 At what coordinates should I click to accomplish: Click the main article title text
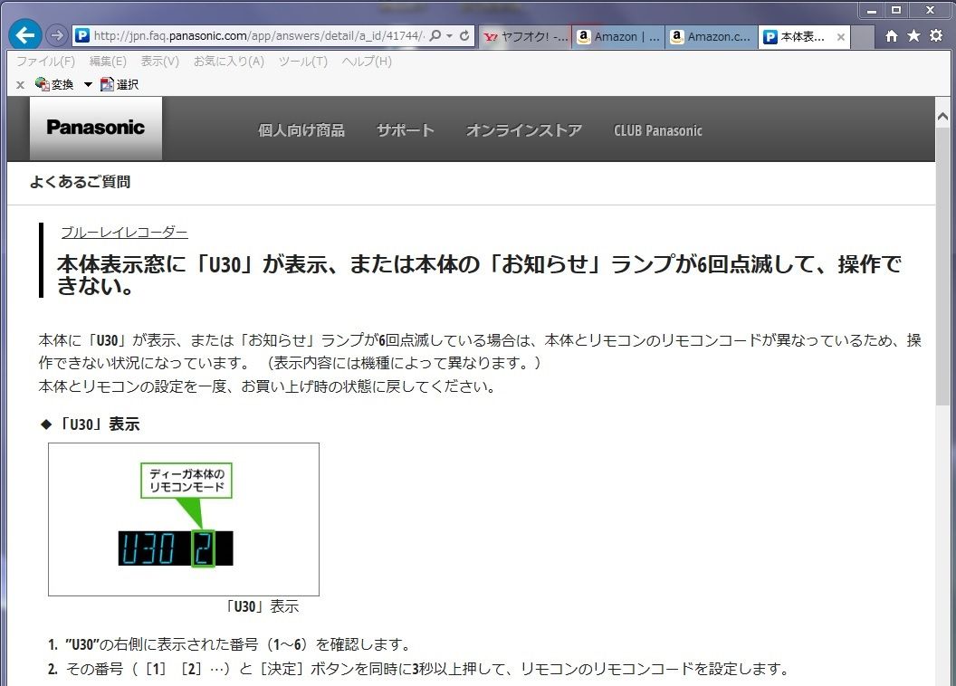[479, 275]
